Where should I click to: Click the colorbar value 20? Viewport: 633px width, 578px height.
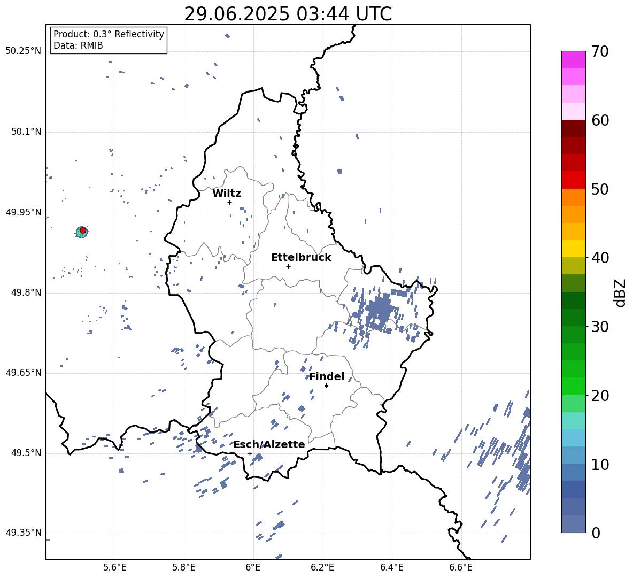[600, 395]
